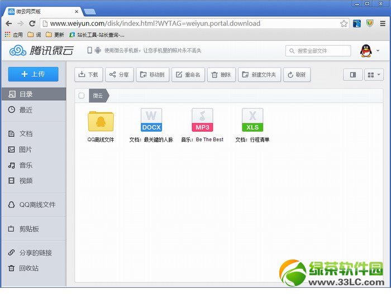Toggle the select-all checkbox beside 微云
Viewport: 391px width, 294px height.
pyautogui.click(x=82, y=95)
